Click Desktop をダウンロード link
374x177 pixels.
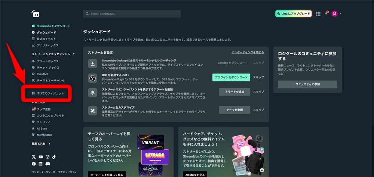coord(233,63)
